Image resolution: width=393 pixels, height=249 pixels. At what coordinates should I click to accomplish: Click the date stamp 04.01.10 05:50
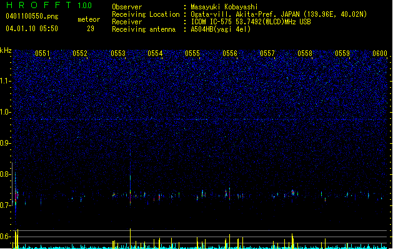[32, 29]
